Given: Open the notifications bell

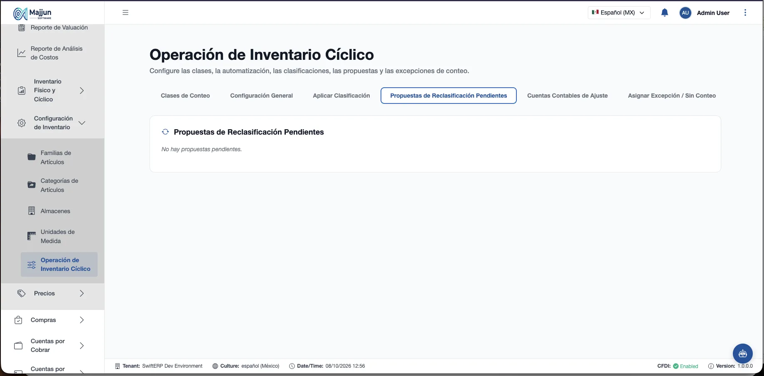Looking at the screenshot, I should click(x=665, y=12).
